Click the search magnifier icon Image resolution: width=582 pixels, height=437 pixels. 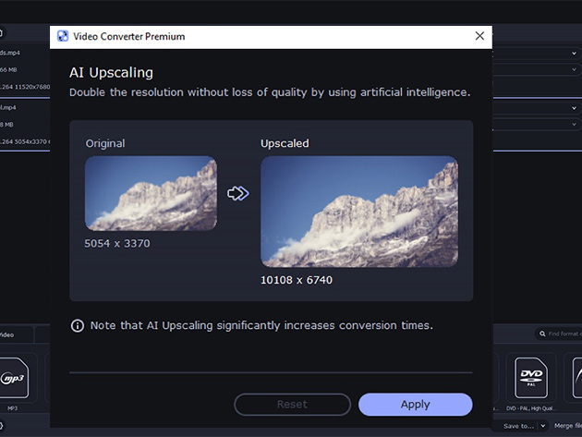(x=542, y=334)
